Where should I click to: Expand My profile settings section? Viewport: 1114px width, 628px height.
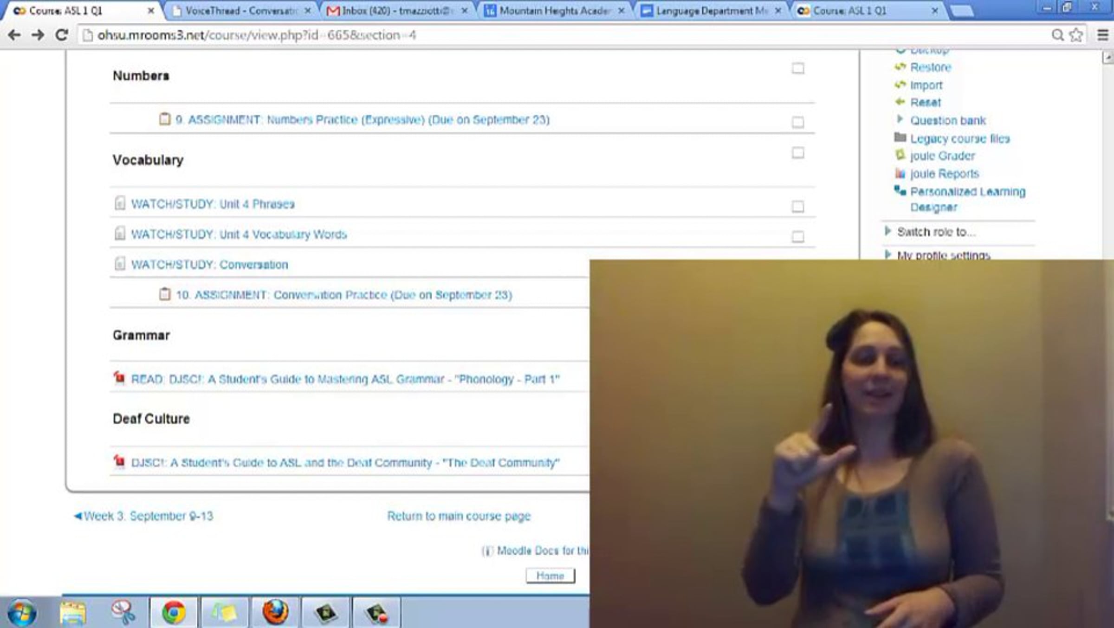point(887,254)
